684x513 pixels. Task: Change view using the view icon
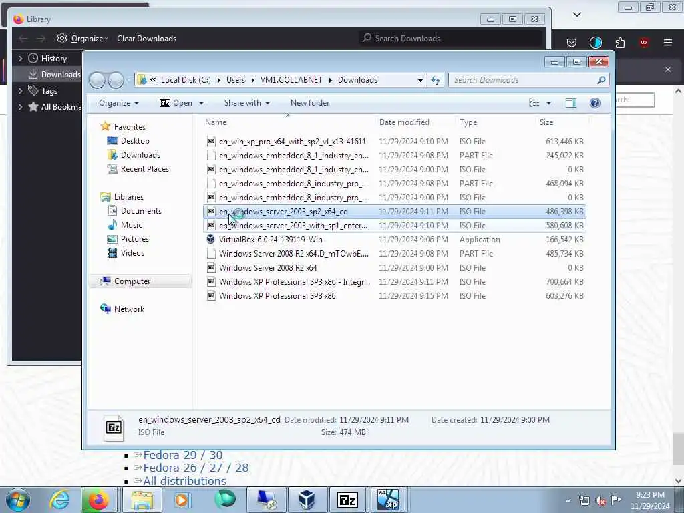coord(534,103)
